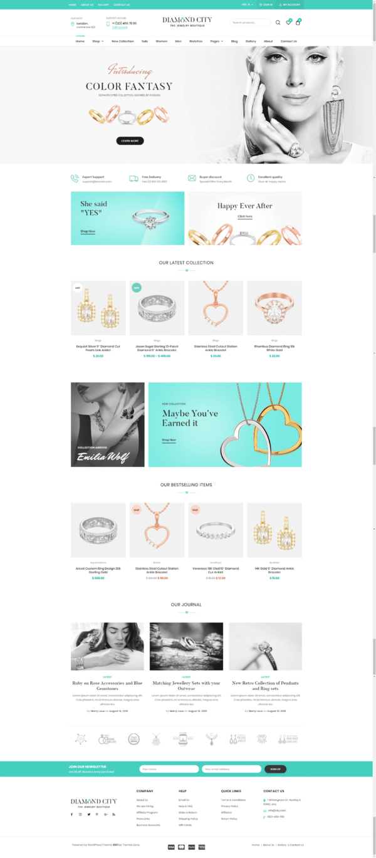Click the Sign Up newsletter button
This screenshot has height=858, width=376.
(275, 769)
